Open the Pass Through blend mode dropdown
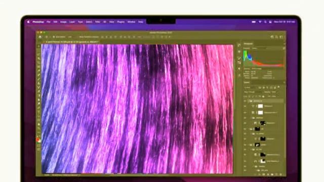 pos(253,92)
